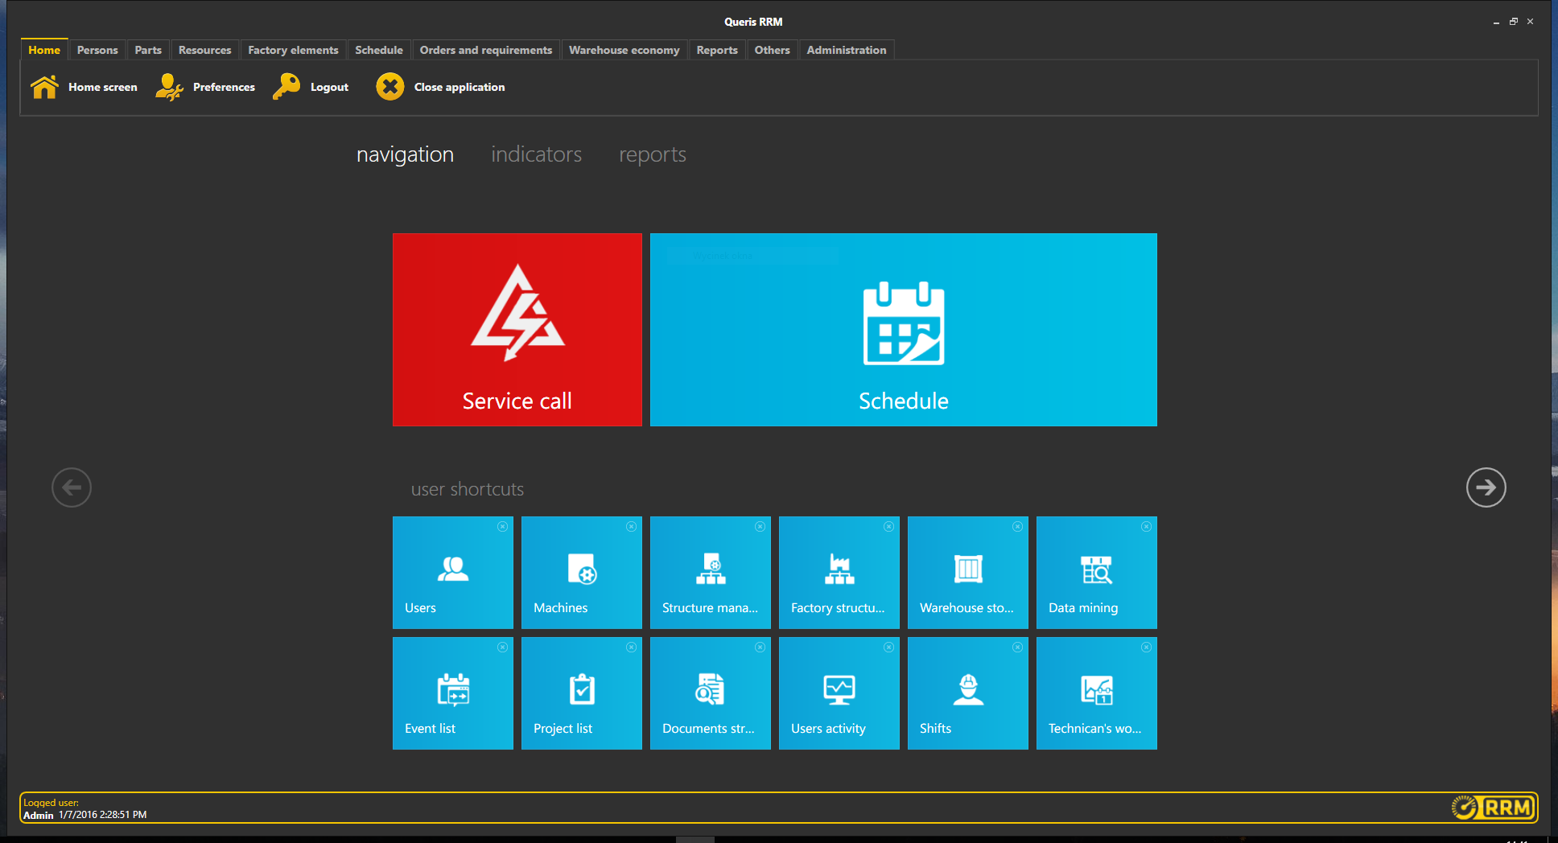Open Preferences from the toolbar
The width and height of the screenshot is (1558, 843).
(x=206, y=87)
